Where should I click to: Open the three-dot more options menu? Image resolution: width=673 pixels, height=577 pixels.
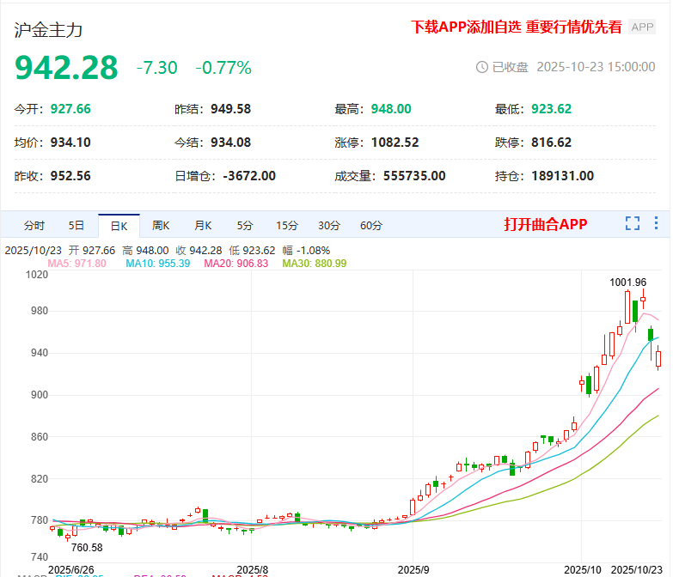(x=657, y=224)
